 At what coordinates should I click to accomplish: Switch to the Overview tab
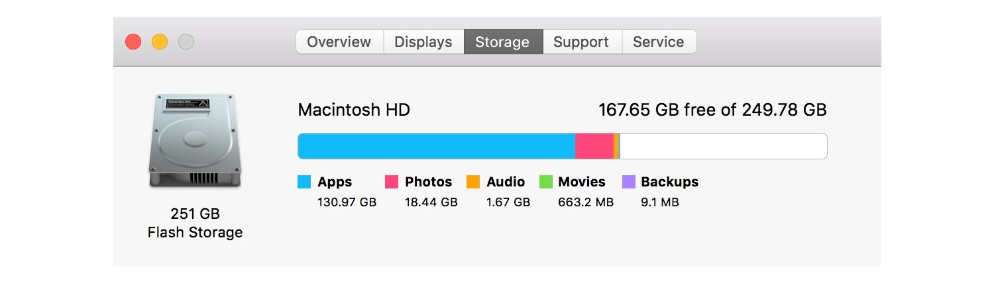(339, 42)
